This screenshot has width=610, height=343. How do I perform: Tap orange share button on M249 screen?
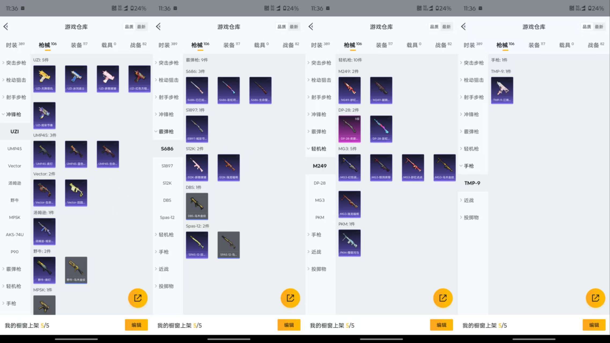point(443,298)
